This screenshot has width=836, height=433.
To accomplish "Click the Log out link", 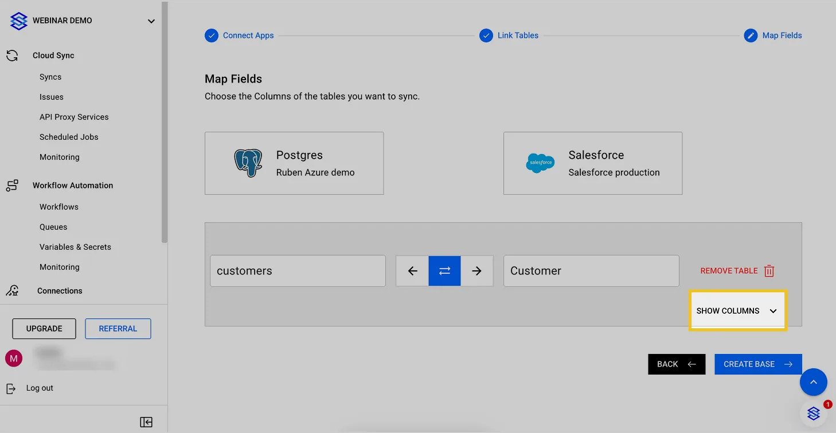I will [40, 388].
